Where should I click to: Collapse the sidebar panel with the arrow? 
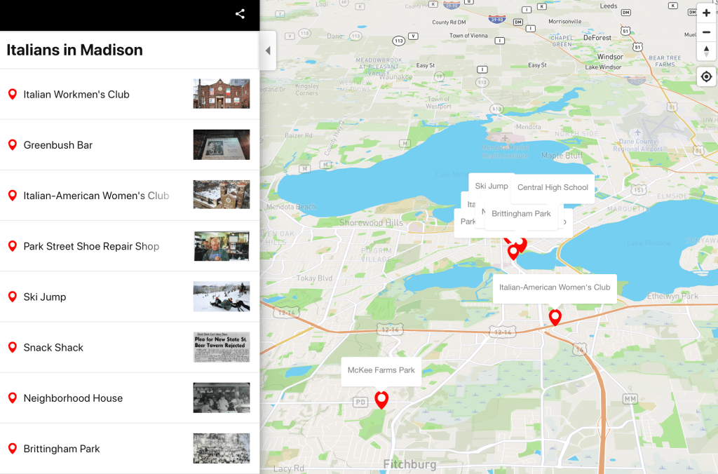(268, 51)
